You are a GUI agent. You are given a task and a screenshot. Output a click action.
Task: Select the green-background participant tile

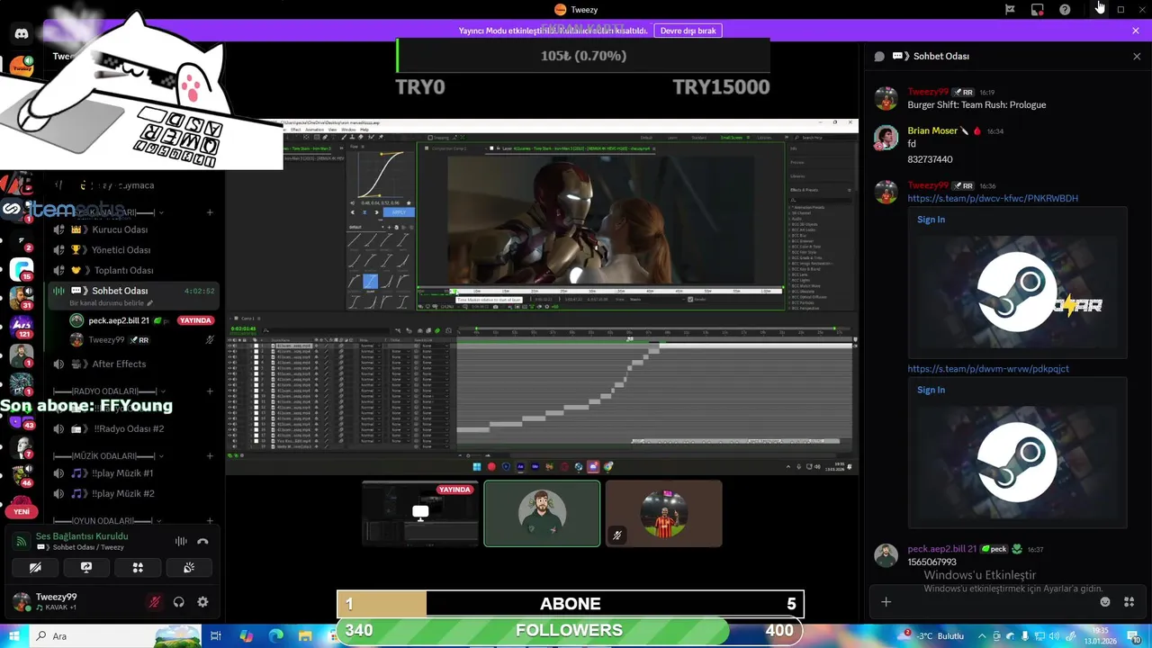(x=542, y=513)
